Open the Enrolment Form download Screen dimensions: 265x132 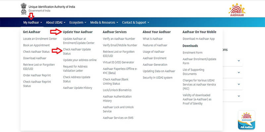pyautogui.click(x=192, y=52)
